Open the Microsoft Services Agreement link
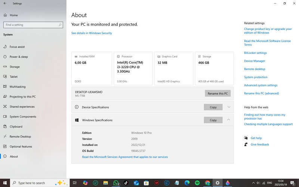 pos(125,157)
